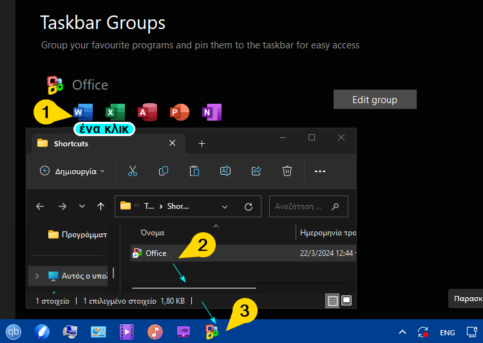The height and width of the screenshot is (343, 483).
Task: Click the Paste toolbar icon
Action: click(x=194, y=171)
